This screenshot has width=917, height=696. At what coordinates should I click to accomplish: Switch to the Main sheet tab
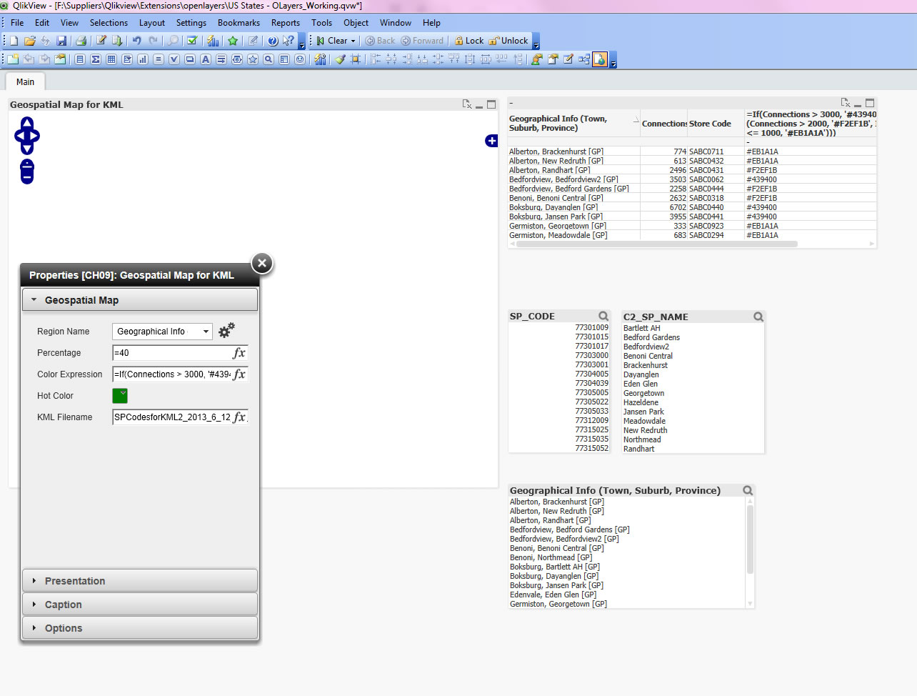point(25,82)
